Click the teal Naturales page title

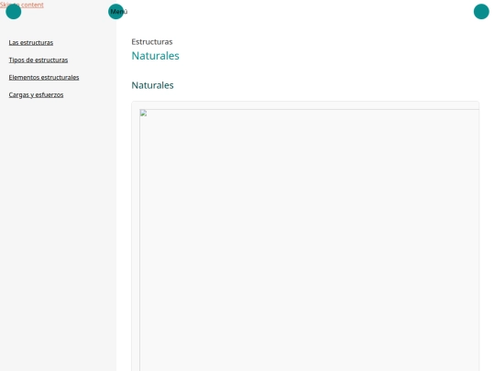pyautogui.click(x=155, y=56)
